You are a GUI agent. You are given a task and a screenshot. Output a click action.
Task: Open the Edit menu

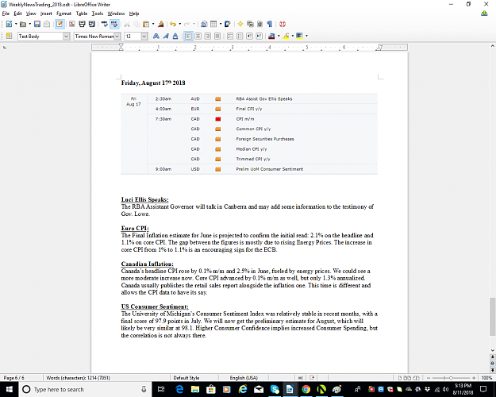pos(17,13)
